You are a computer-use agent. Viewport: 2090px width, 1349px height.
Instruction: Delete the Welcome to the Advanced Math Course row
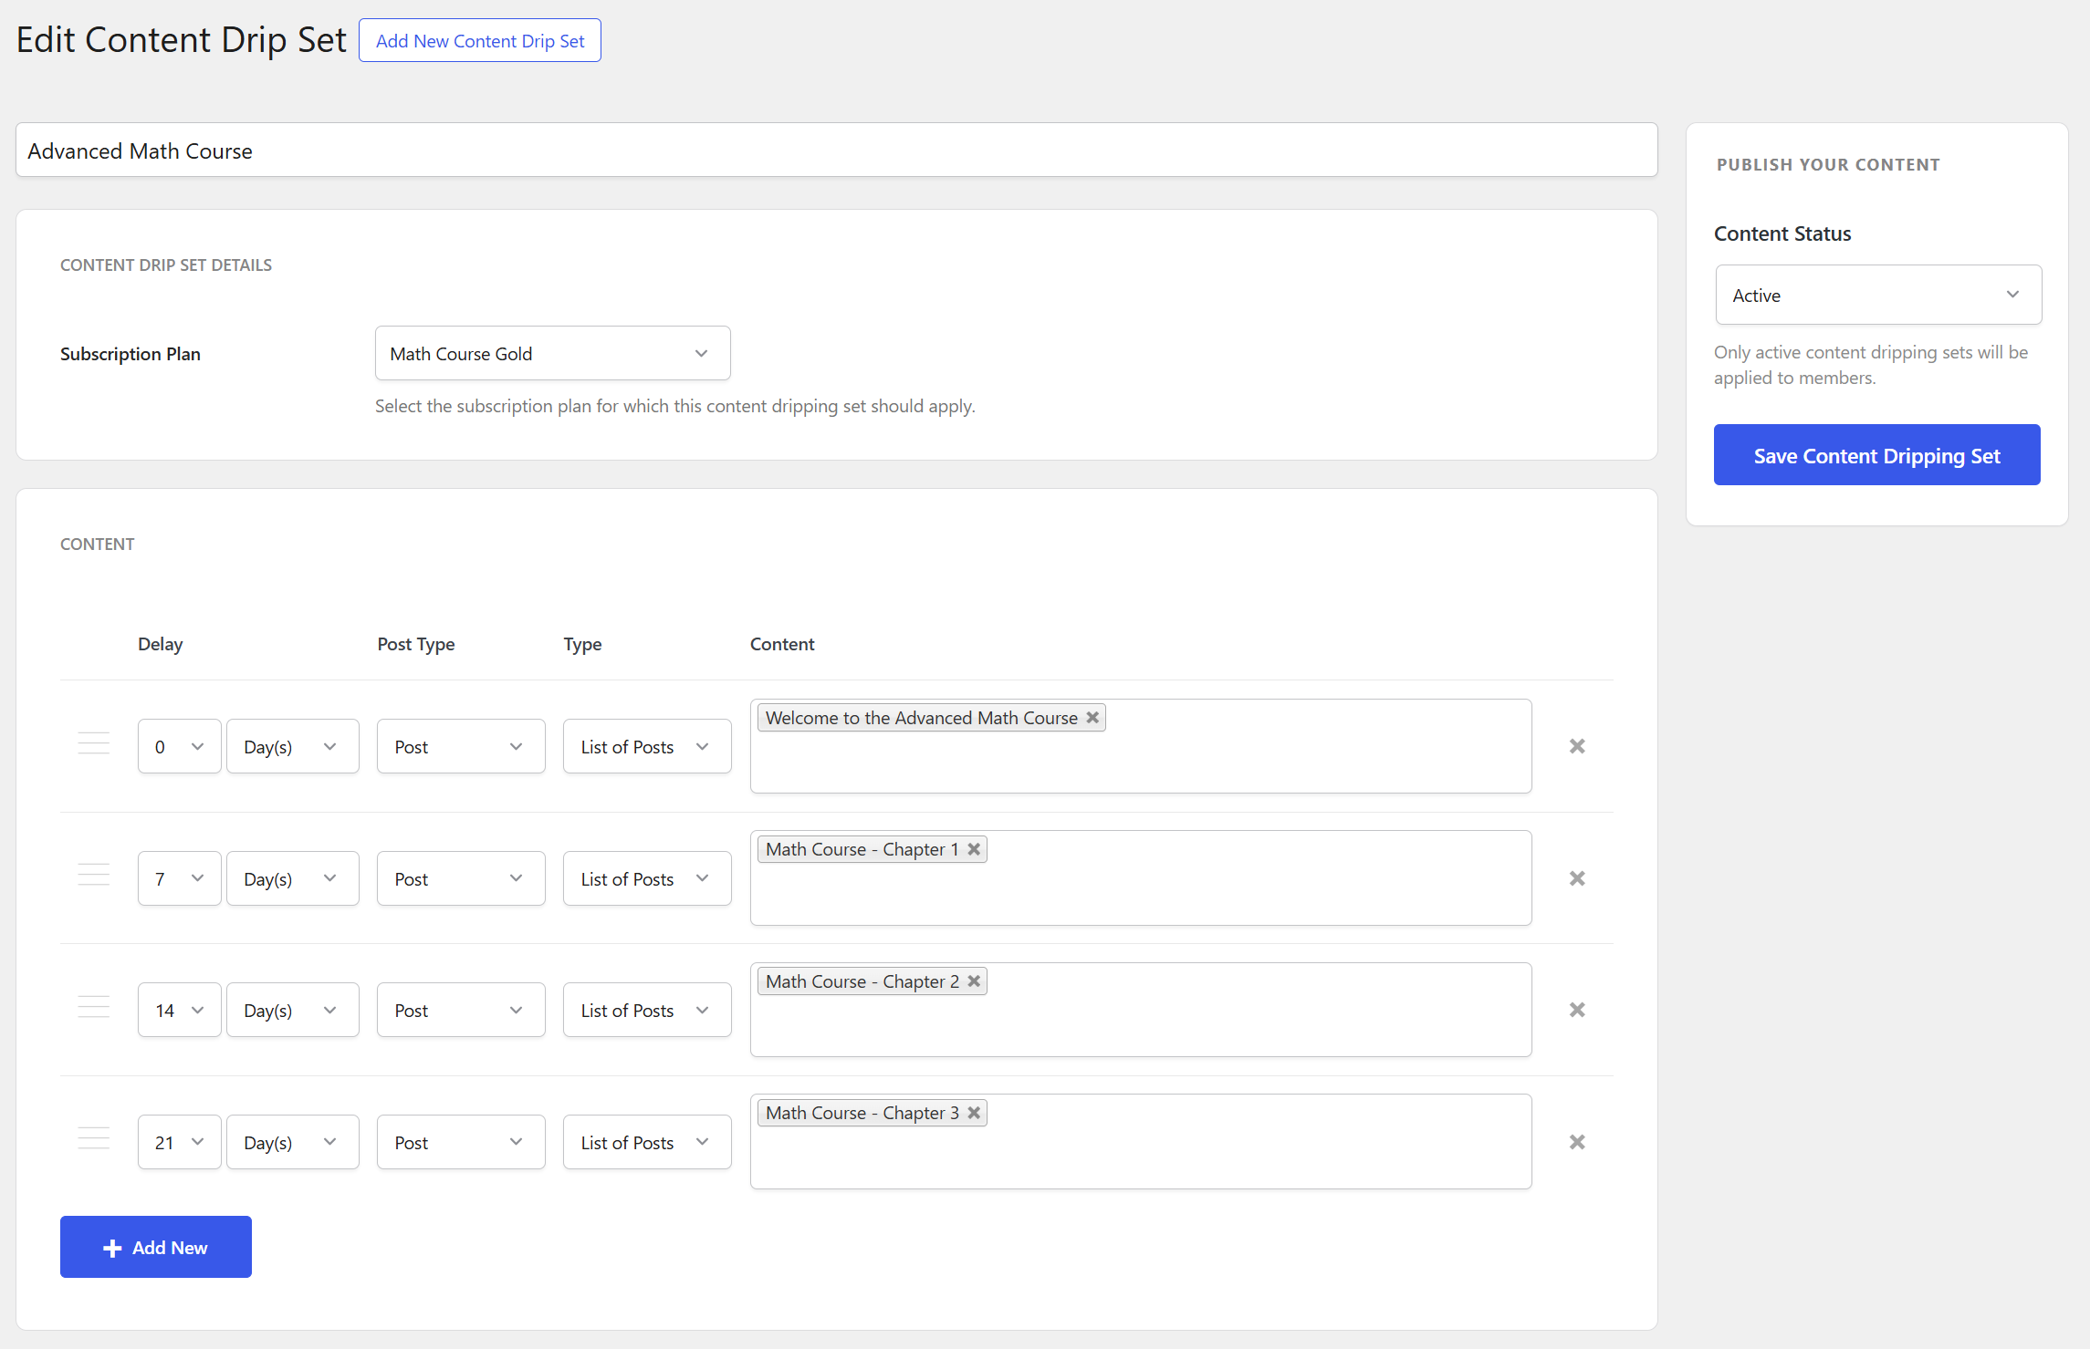click(1576, 746)
